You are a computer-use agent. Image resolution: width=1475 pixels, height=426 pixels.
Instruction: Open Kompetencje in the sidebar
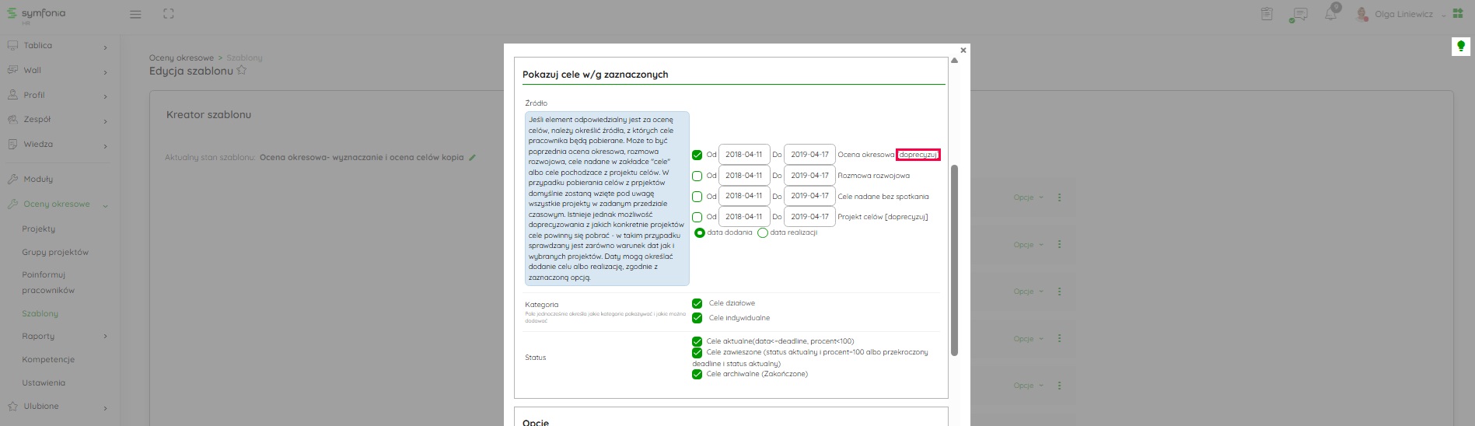coord(48,360)
